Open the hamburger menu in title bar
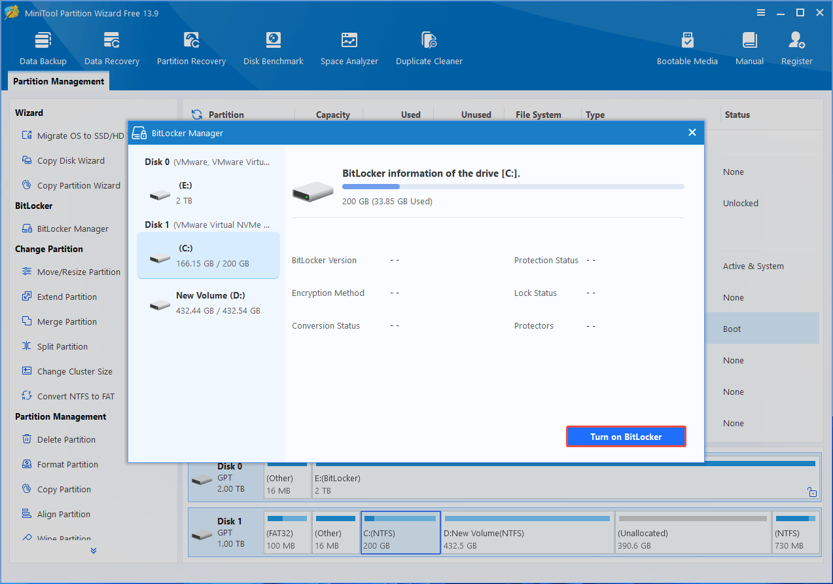833x584 pixels. coord(761,12)
